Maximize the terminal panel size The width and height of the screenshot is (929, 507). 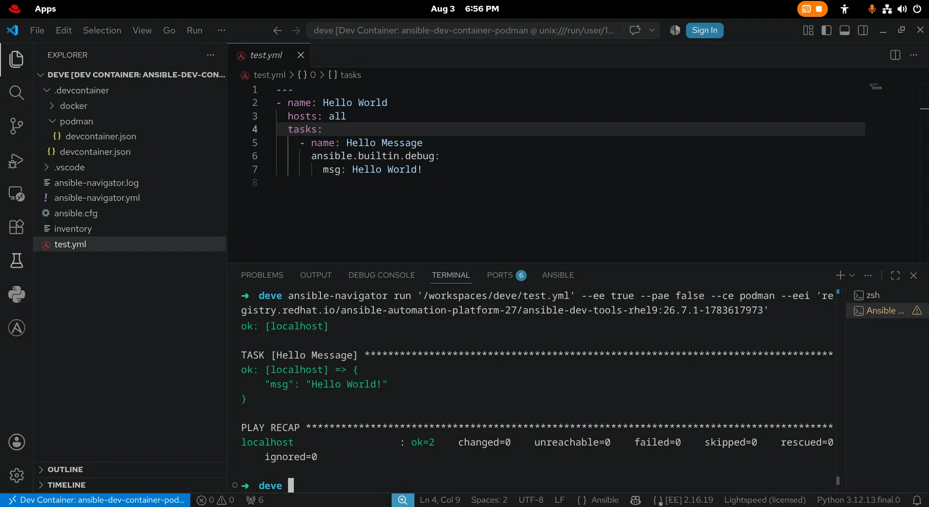[x=895, y=275]
